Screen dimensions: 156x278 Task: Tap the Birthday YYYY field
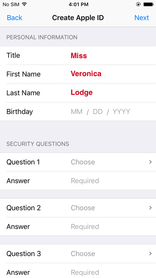[x=121, y=112]
